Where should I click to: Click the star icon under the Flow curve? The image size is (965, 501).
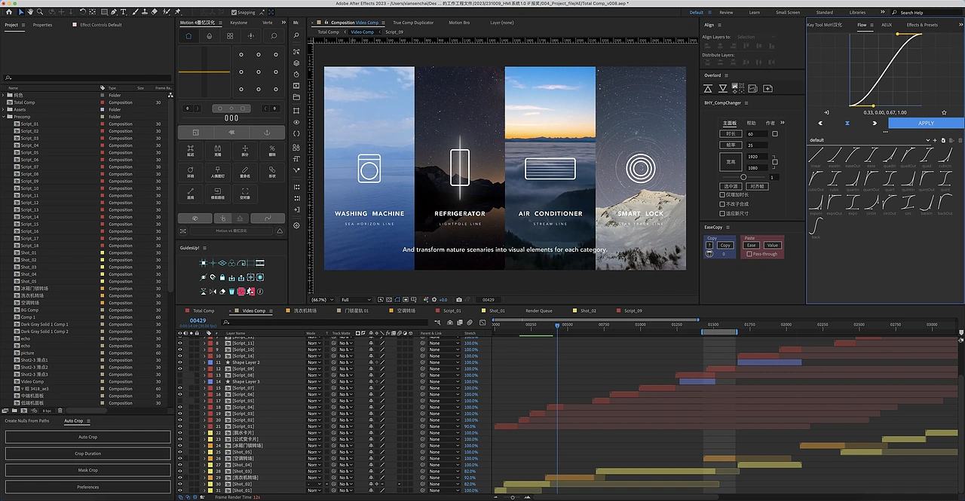click(944, 112)
